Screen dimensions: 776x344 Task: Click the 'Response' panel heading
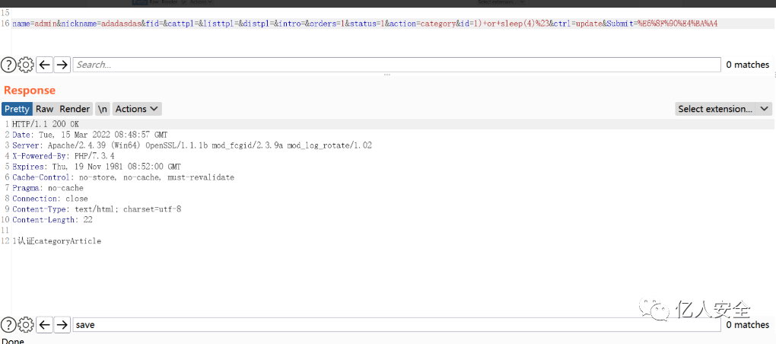tap(30, 90)
